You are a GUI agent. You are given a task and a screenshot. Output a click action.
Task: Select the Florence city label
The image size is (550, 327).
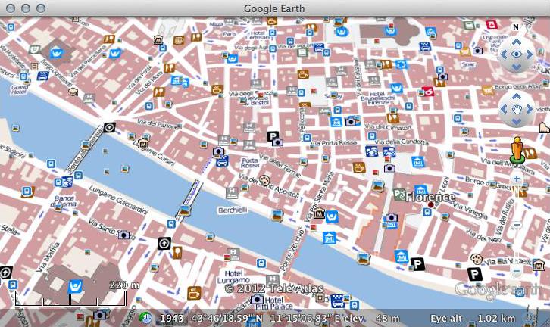430,197
